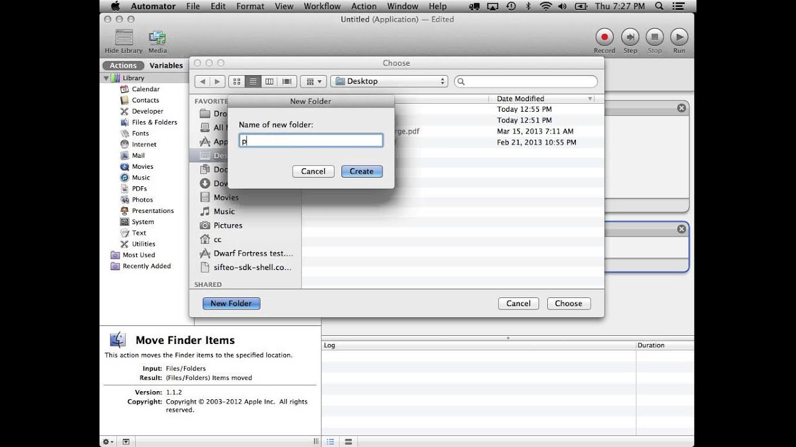The height and width of the screenshot is (447, 796).
Task: Open the Media browser icon
Action: (157, 37)
